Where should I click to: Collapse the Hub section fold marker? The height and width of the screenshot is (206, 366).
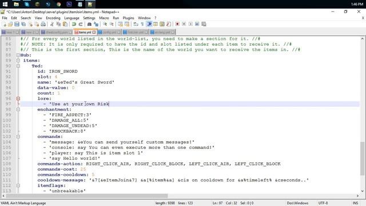point(18,55)
